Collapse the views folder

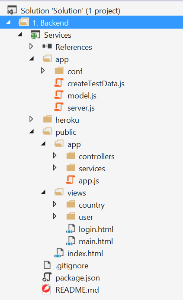click(43, 192)
